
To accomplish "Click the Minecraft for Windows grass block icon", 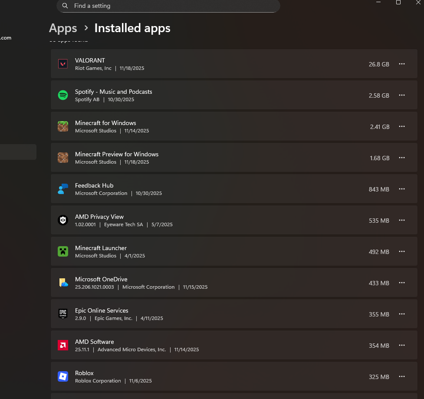I will 63,126.
